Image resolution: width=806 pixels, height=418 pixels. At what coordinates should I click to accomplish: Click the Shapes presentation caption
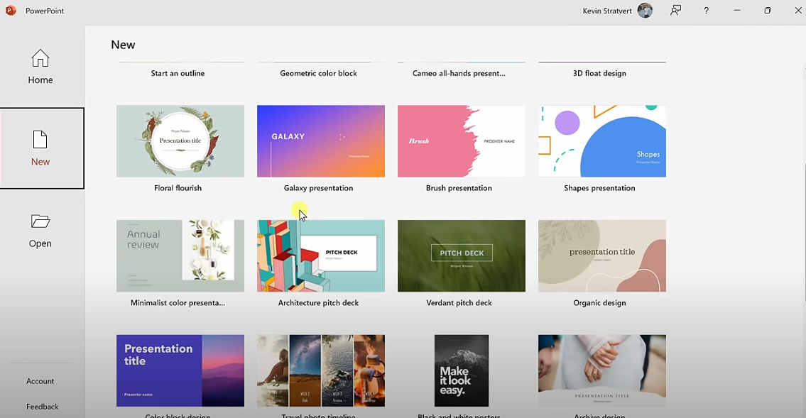(599, 188)
